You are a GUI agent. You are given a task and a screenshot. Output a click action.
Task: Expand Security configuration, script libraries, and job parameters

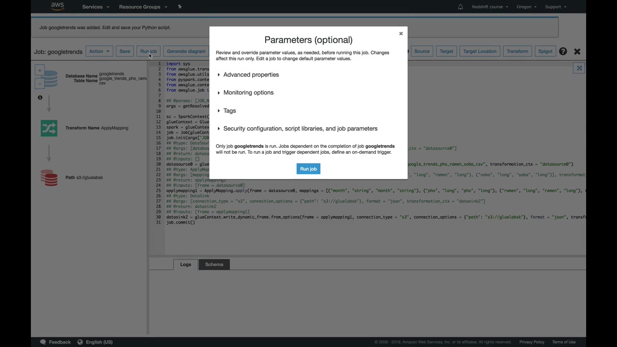pyautogui.click(x=297, y=129)
